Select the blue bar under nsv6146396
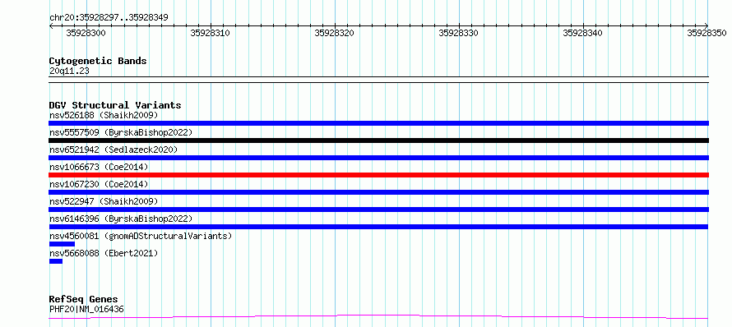Screen dimensions: 732x327 click(x=378, y=227)
